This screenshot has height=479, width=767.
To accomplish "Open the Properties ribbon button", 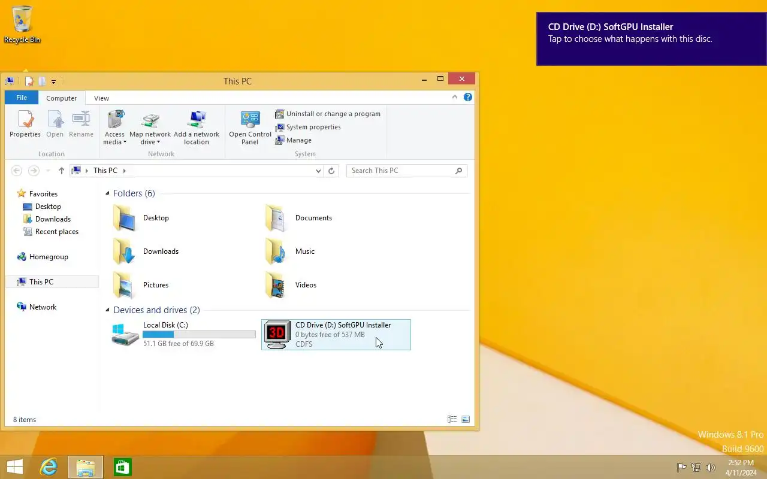I will point(25,125).
